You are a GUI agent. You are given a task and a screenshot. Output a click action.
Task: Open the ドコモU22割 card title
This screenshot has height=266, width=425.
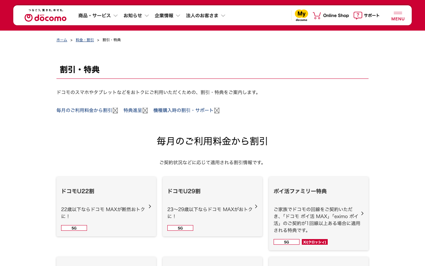pos(78,191)
